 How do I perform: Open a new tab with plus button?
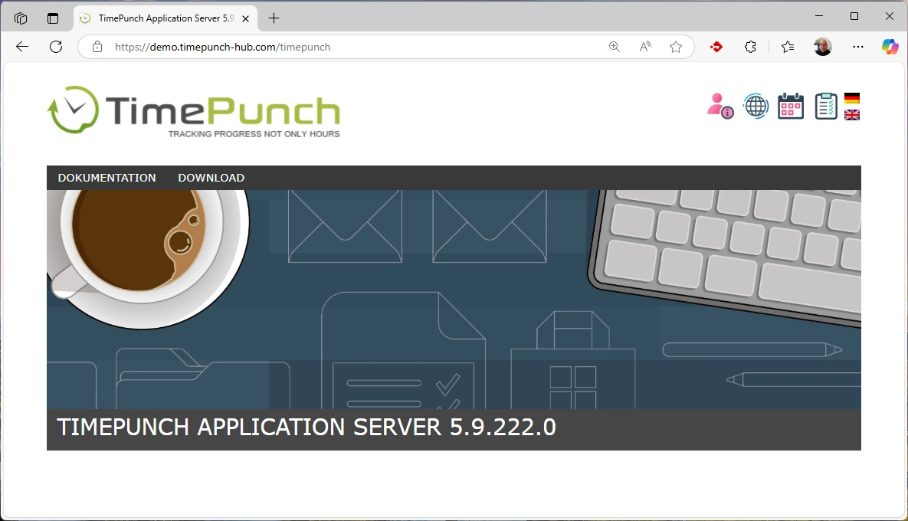pos(274,18)
